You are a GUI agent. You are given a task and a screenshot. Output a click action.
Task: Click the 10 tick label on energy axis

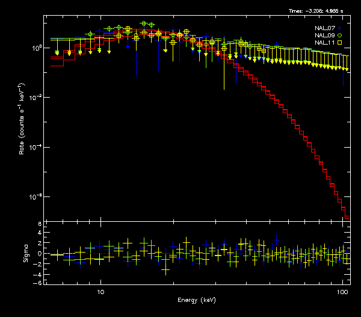(x=100, y=291)
